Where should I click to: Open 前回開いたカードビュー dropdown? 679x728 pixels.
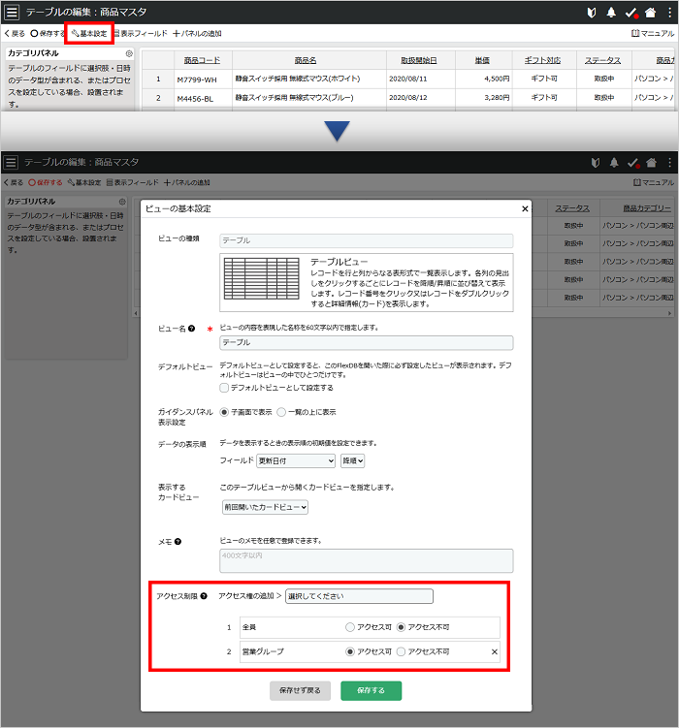click(265, 507)
